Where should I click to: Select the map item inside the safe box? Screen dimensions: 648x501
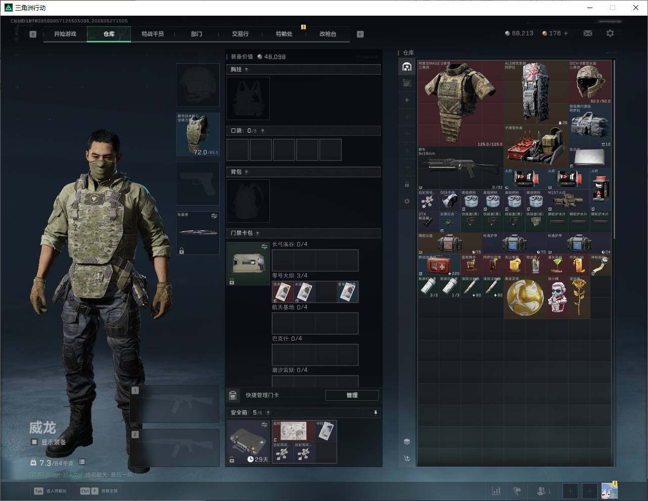tap(294, 431)
